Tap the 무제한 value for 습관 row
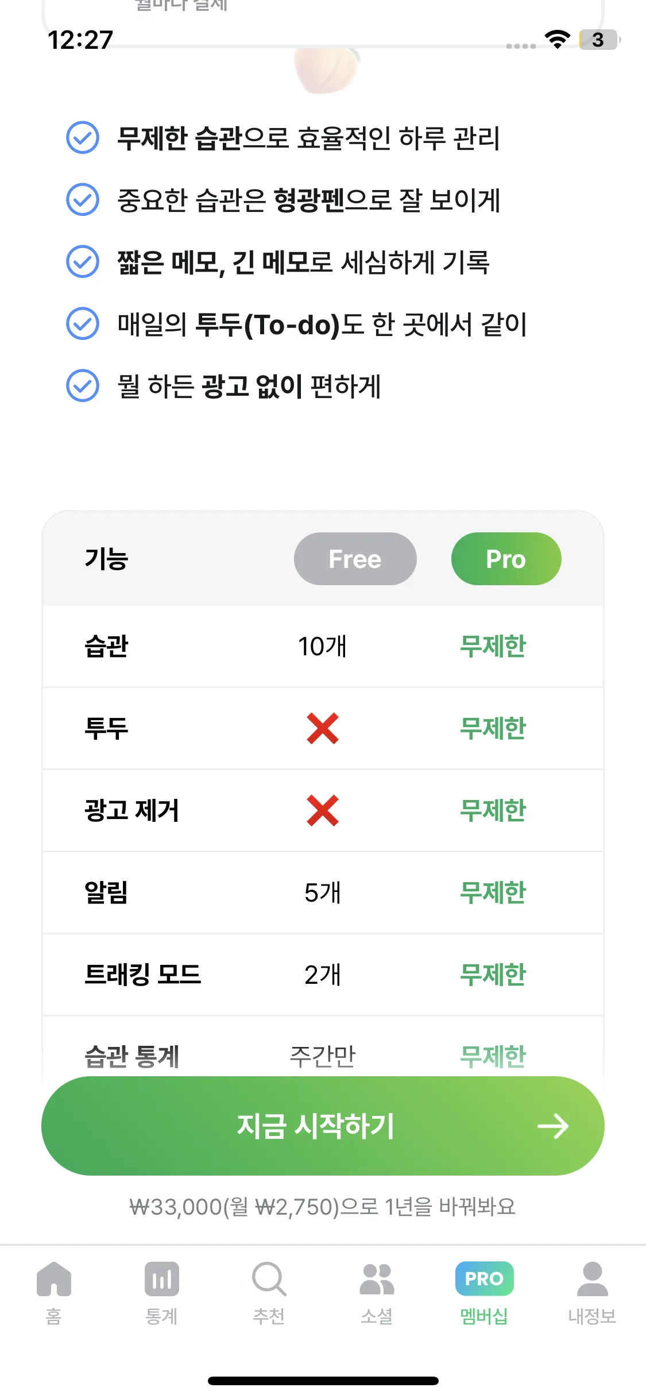Viewport: 646px width, 1399px height. point(493,646)
